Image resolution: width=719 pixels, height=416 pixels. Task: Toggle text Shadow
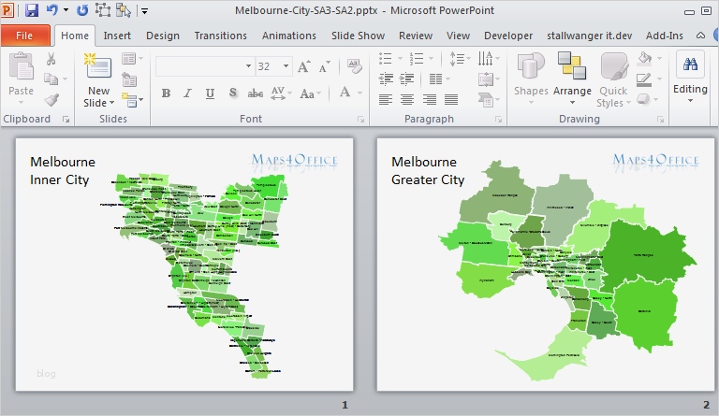pos(233,93)
